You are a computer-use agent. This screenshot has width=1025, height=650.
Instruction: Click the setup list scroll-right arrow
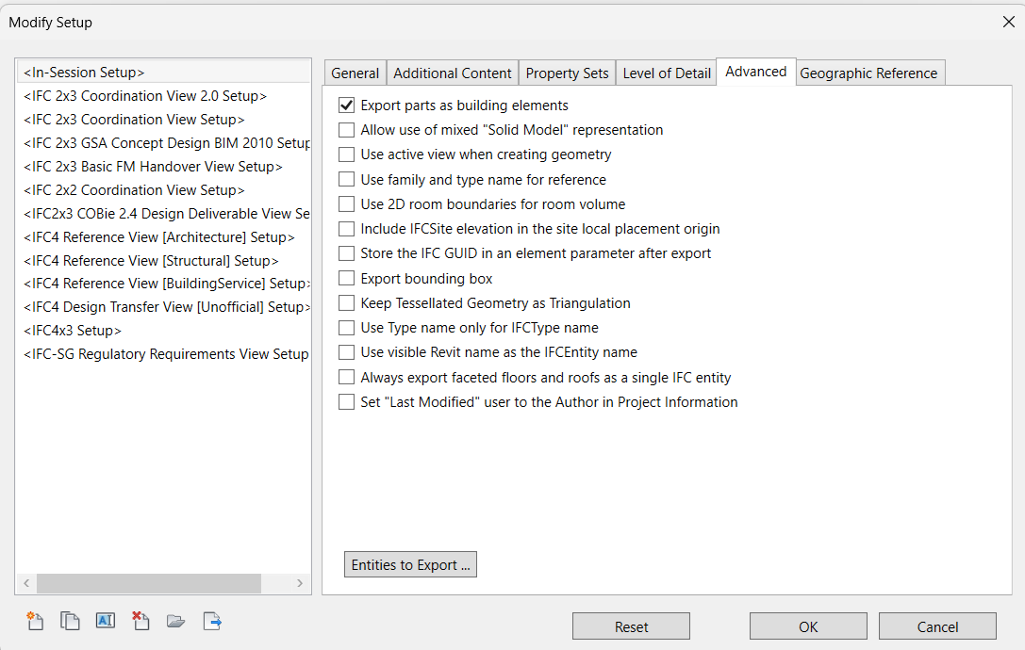pyautogui.click(x=300, y=583)
